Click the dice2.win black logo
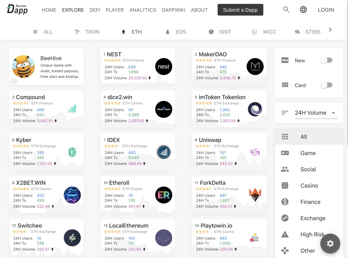This screenshot has width=348, height=258. click(164, 109)
